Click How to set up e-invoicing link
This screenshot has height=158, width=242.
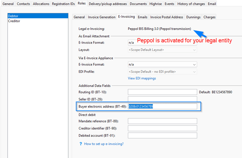104,144
